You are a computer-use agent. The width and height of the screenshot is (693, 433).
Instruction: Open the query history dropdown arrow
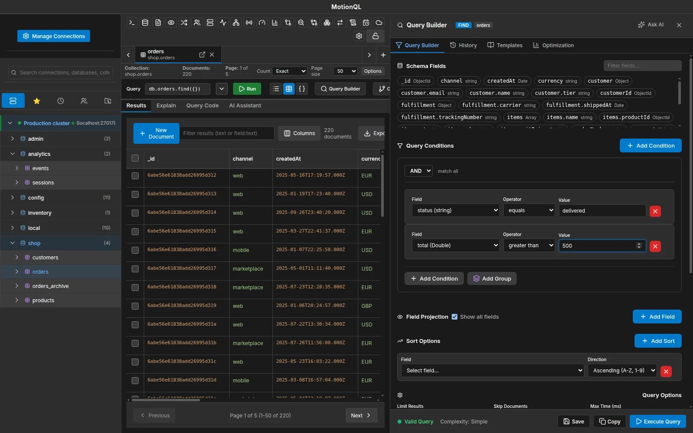[222, 89]
